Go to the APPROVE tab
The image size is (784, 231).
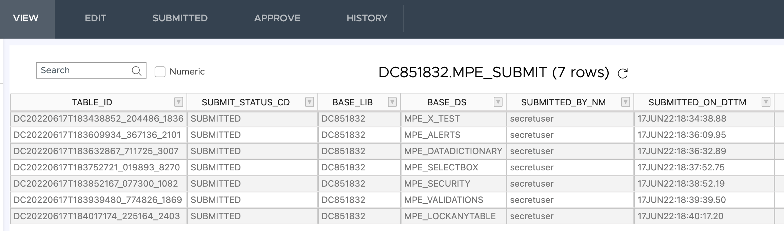click(277, 18)
